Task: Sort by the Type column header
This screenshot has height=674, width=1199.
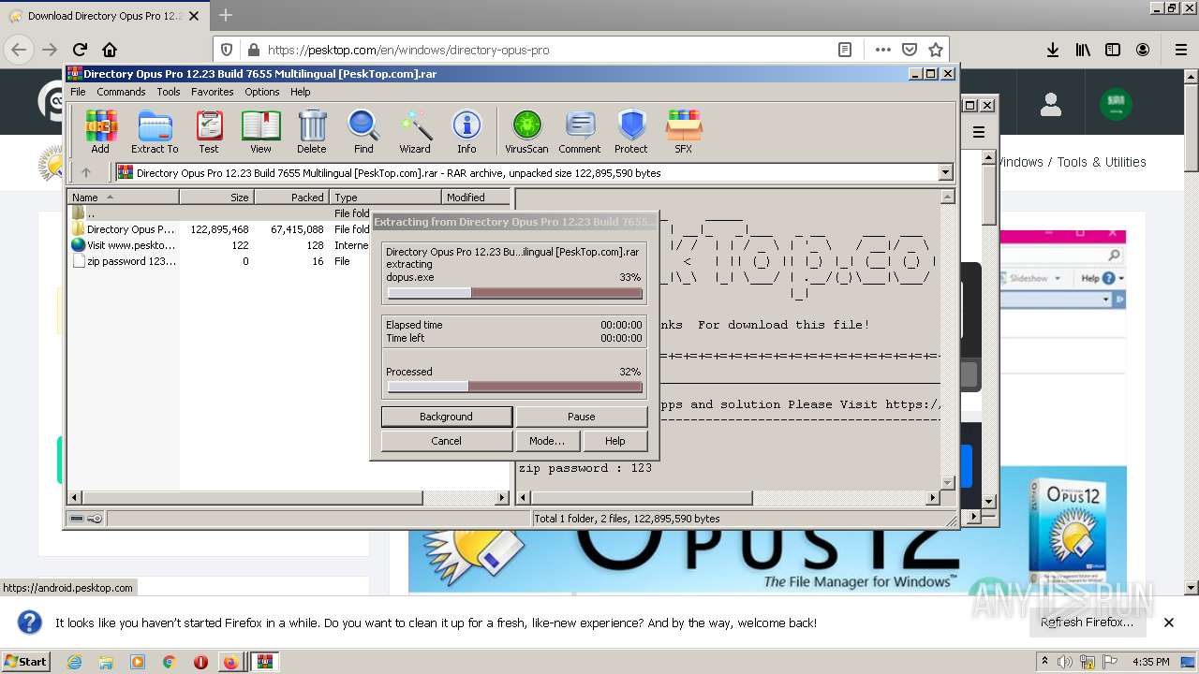Action: click(x=385, y=198)
